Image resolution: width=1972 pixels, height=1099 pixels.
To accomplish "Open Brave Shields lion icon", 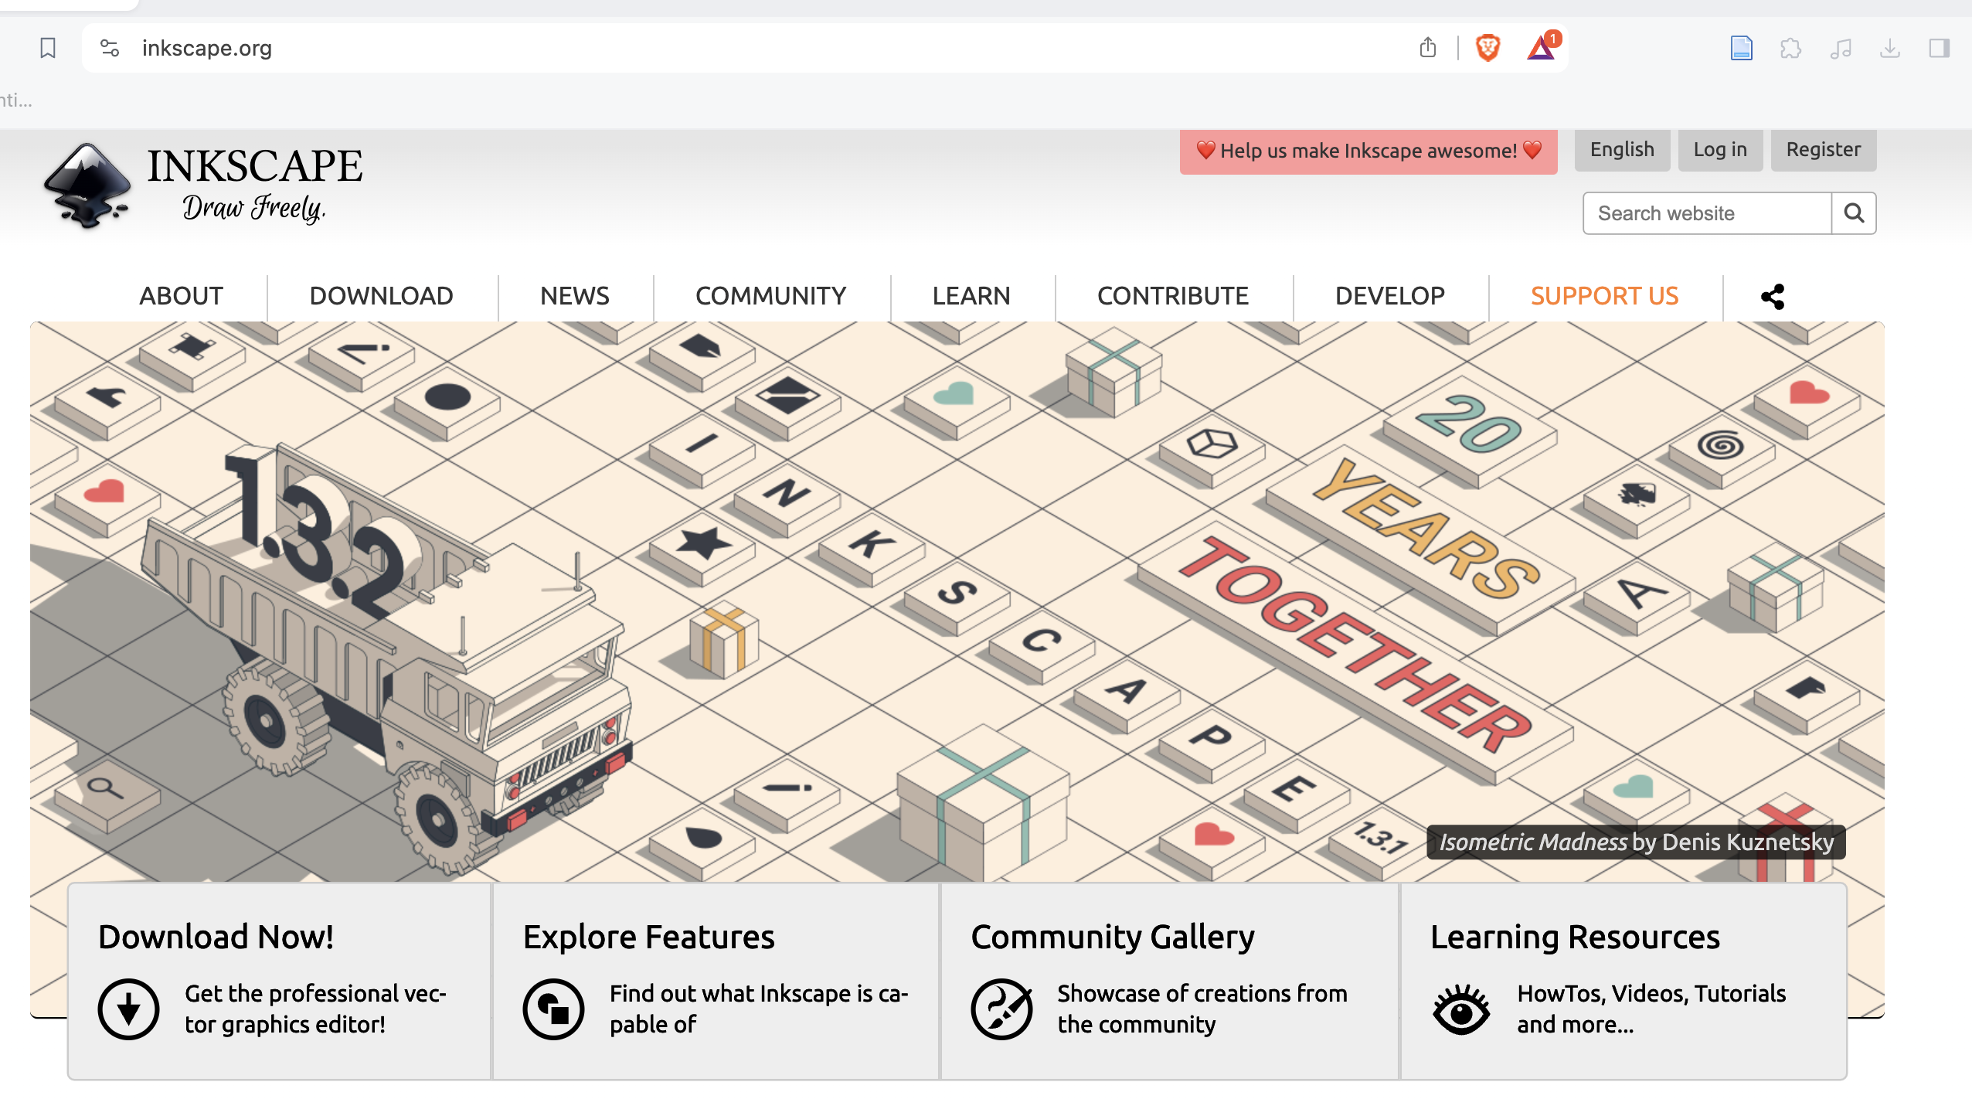I will pyautogui.click(x=1487, y=48).
